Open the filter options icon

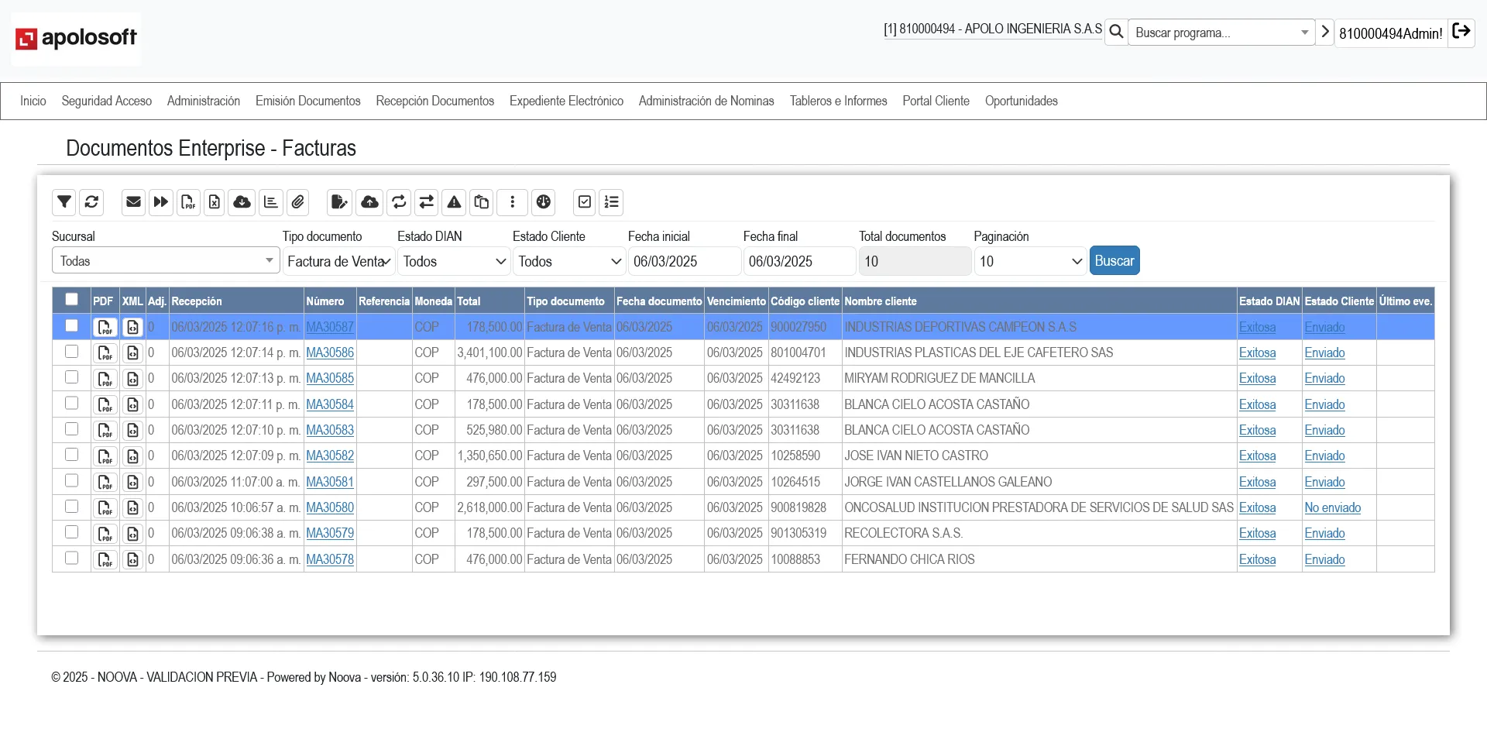(x=64, y=202)
